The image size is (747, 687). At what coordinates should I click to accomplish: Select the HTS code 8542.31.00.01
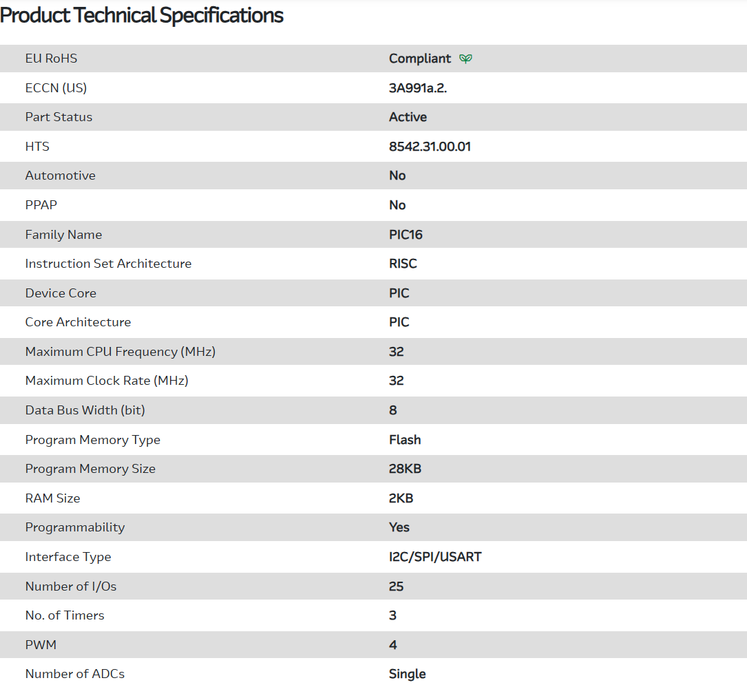(430, 147)
